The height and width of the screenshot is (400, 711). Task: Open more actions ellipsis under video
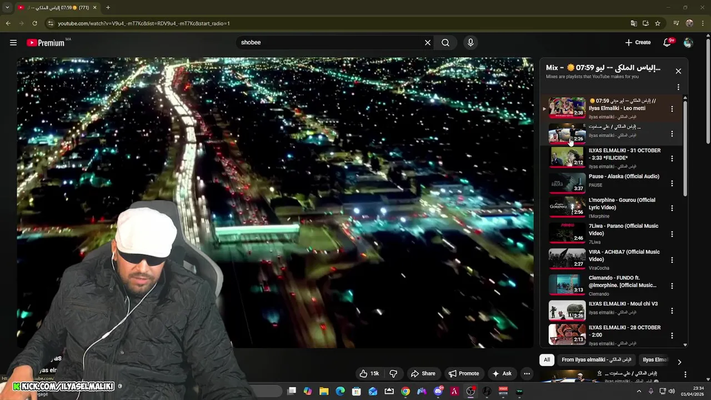pyautogui.click(x=527, y=374)
